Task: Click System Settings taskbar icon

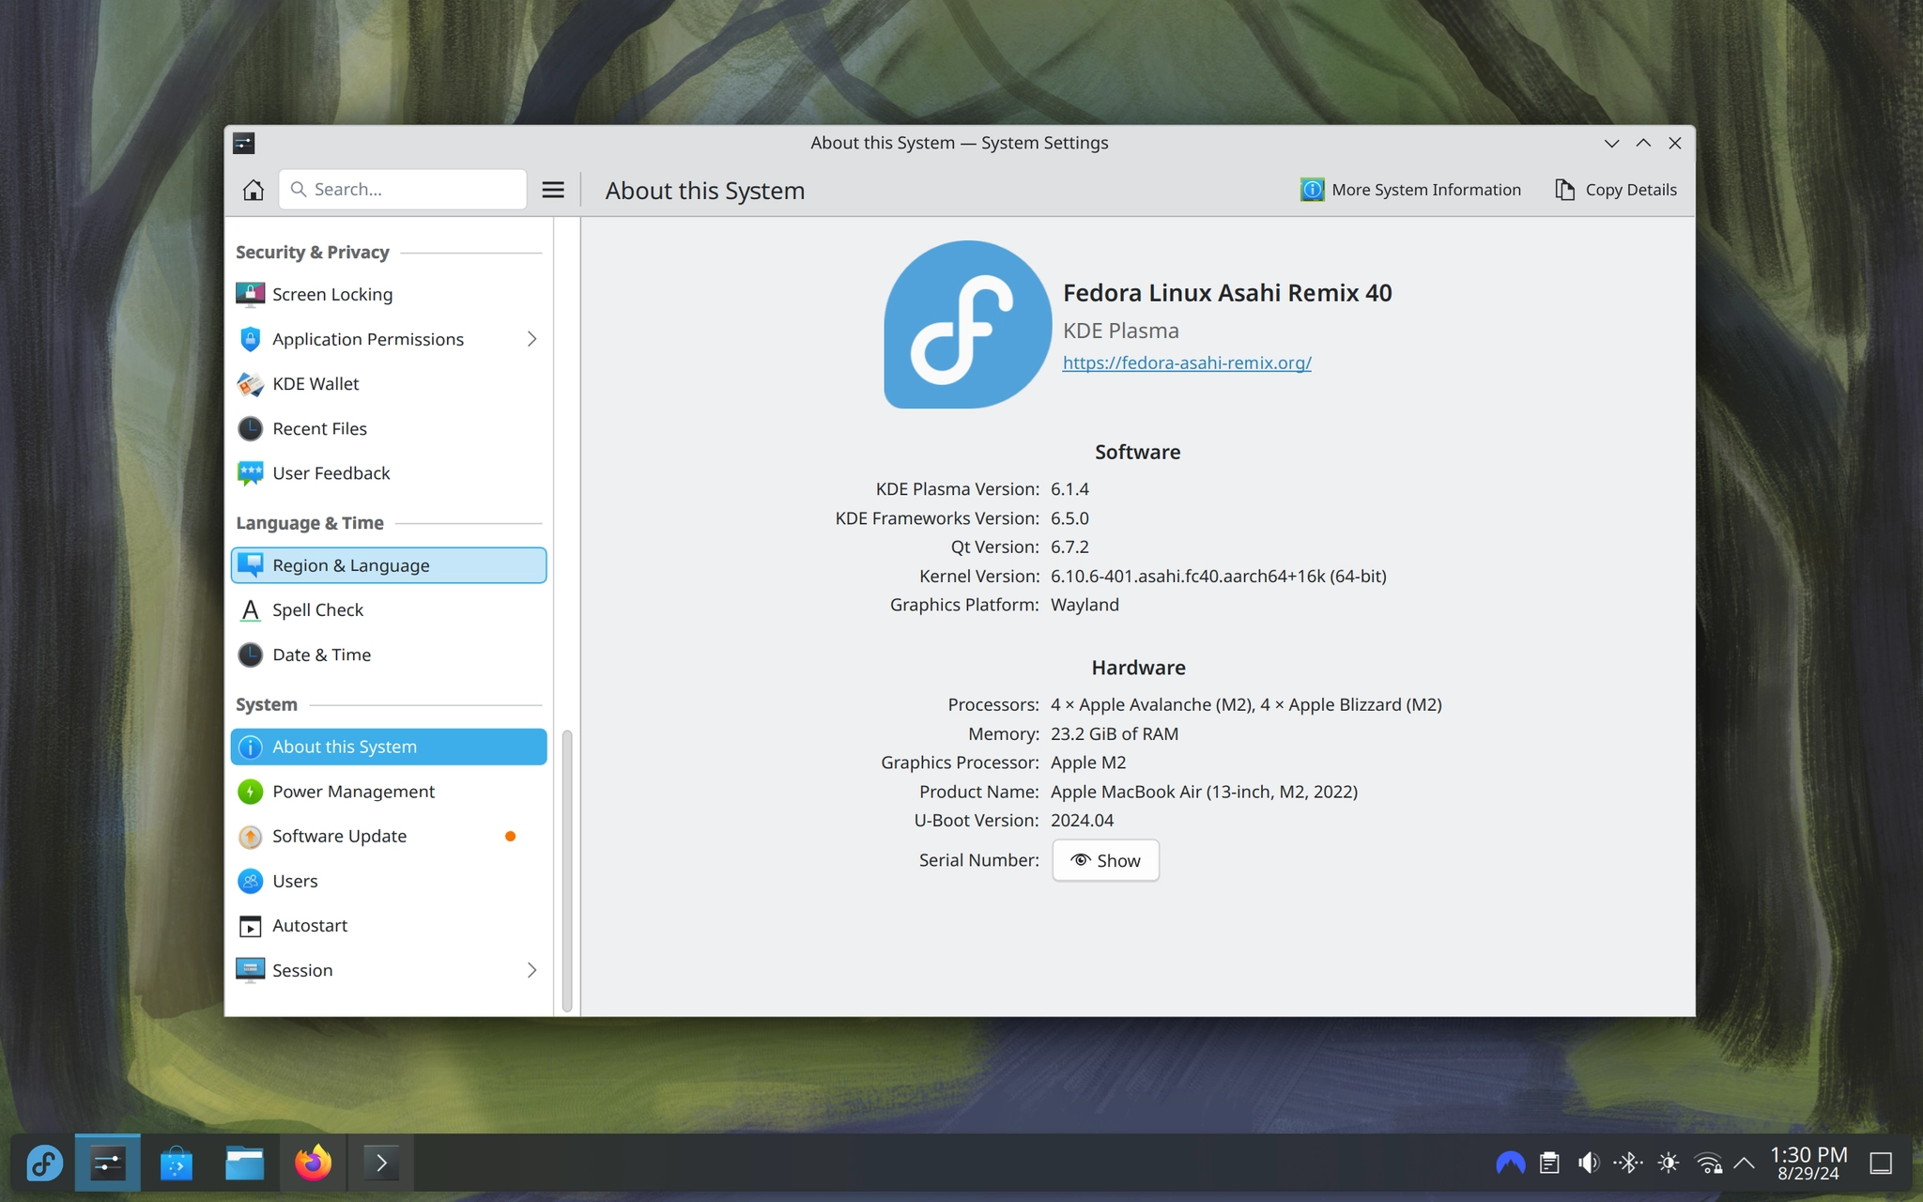Action: [107, 1163]
